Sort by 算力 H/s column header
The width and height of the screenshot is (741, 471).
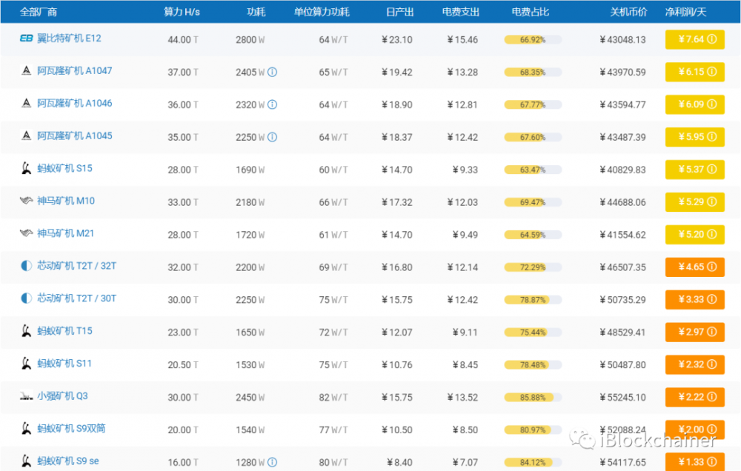click(182, 12)
